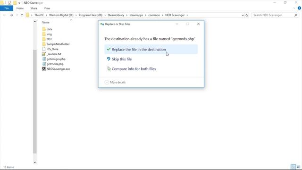Expand the chevron after NEO Scavenger breadcrumb
302x170 pixels.
point(187,15)
